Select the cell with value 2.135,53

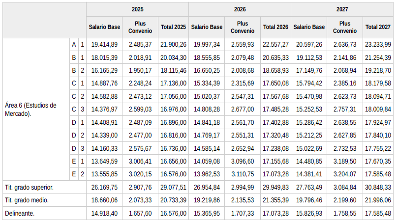pos(243,200)
